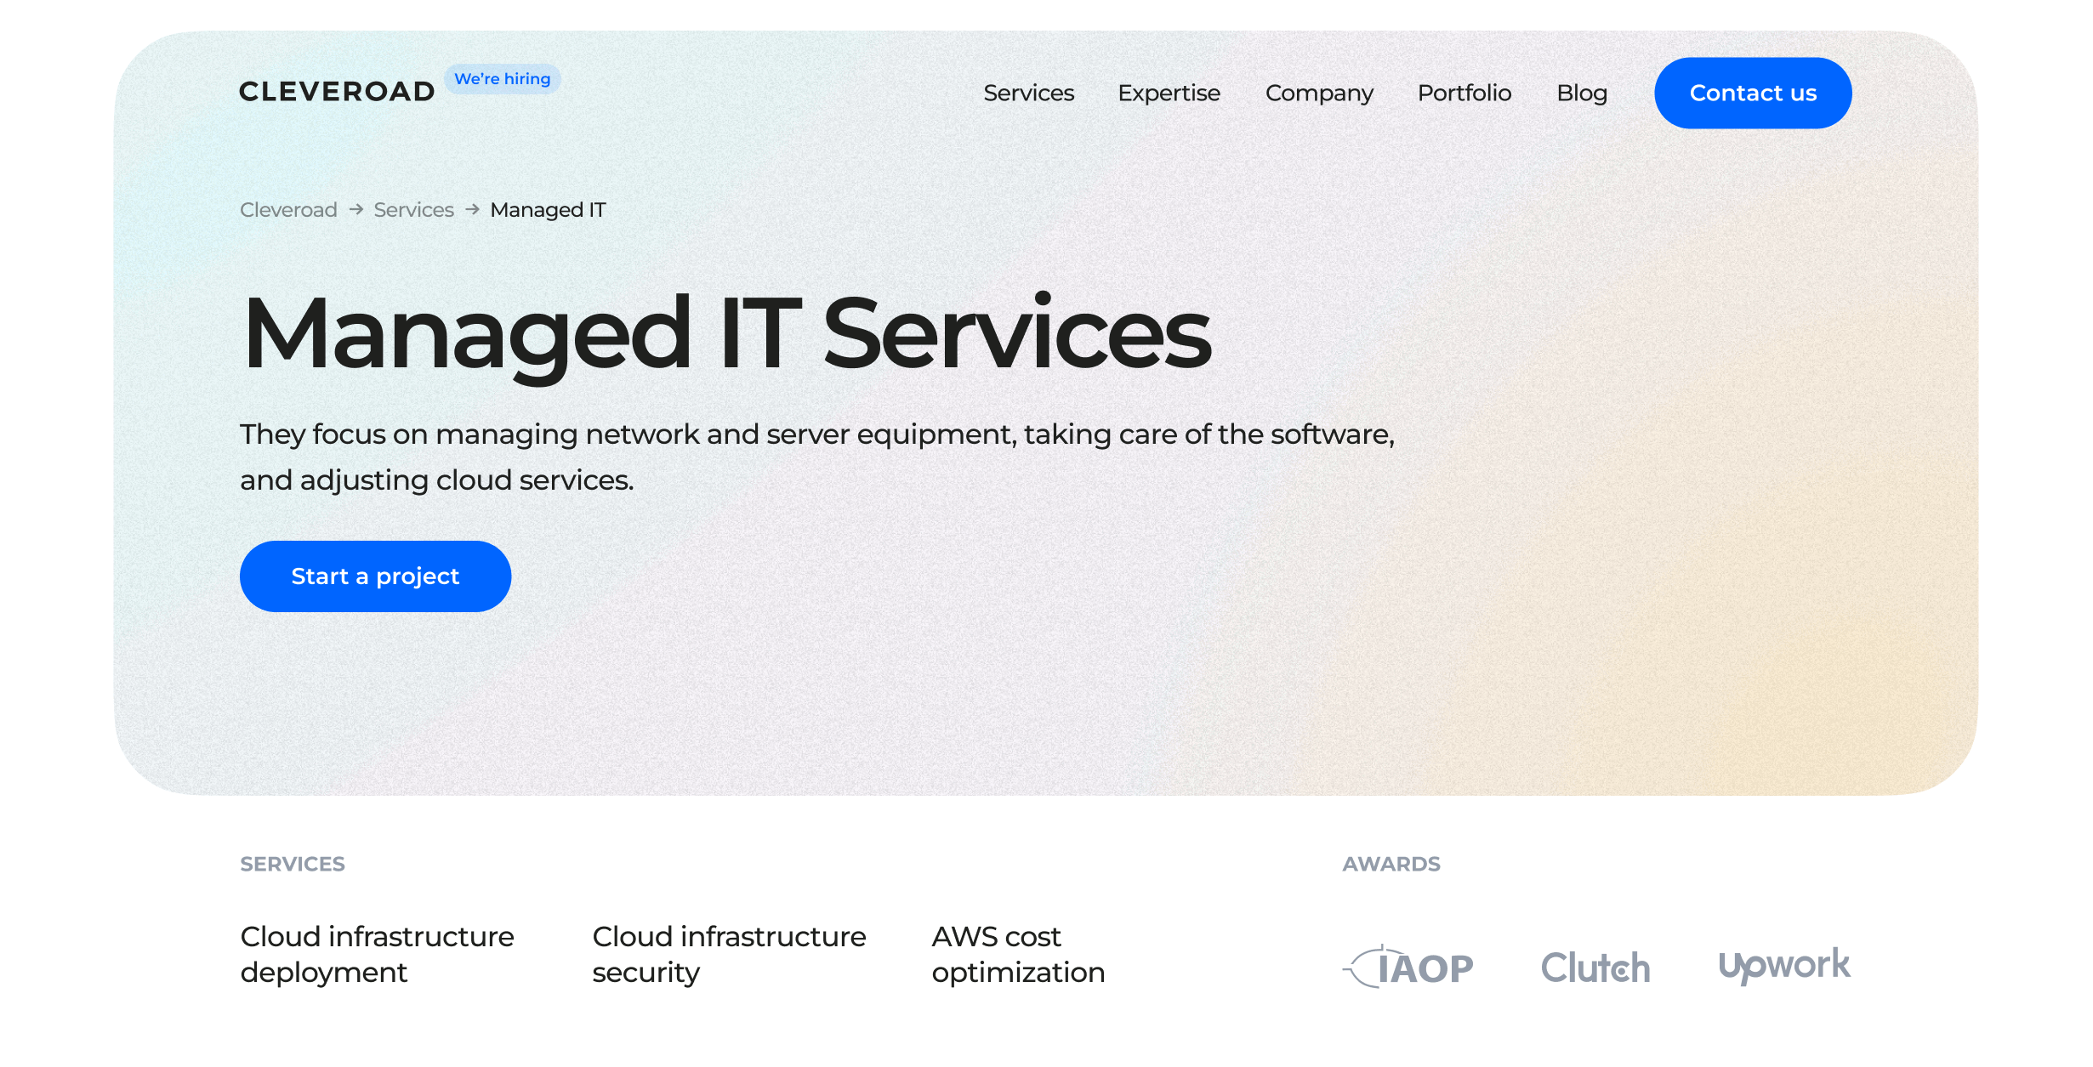Click the Cleveroad logo
Image resolution: width=2093 pixels, height=1067 pixels.
[x=337, y=91]
